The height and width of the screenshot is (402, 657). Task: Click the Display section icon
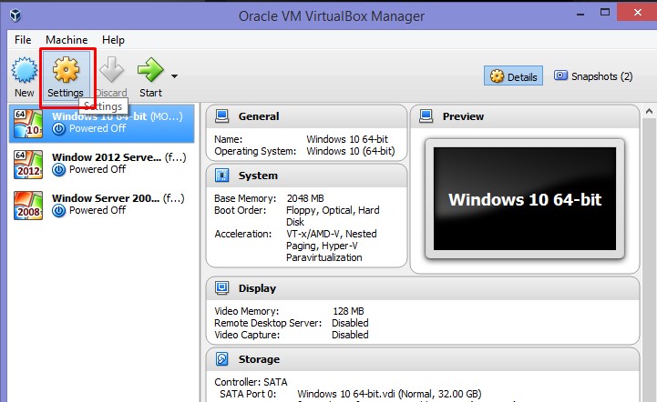coord(221,288)
